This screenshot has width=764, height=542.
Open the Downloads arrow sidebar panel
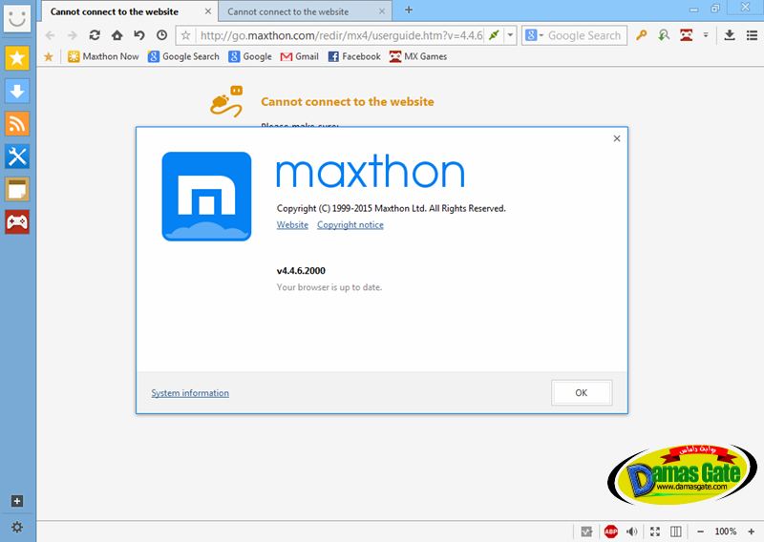click(17, 91)
